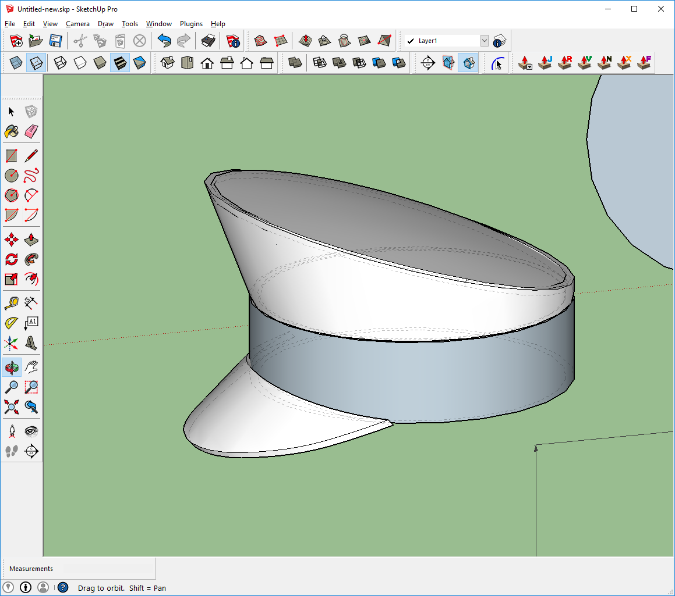The height and width of the screenshot is (596, 675).
Task: Activate the Push/Pull tool
Action: 31,239
